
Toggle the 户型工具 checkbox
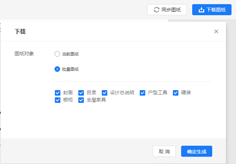pyautogui.click(x=142, y=93)
